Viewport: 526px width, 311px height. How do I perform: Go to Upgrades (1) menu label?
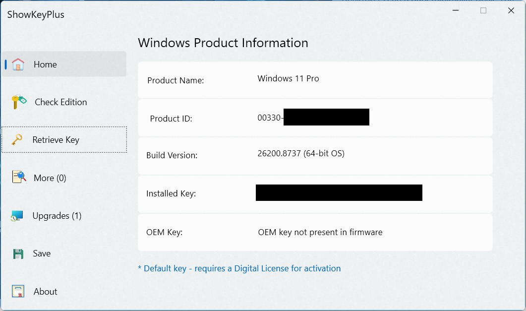[x=57, y=216]
